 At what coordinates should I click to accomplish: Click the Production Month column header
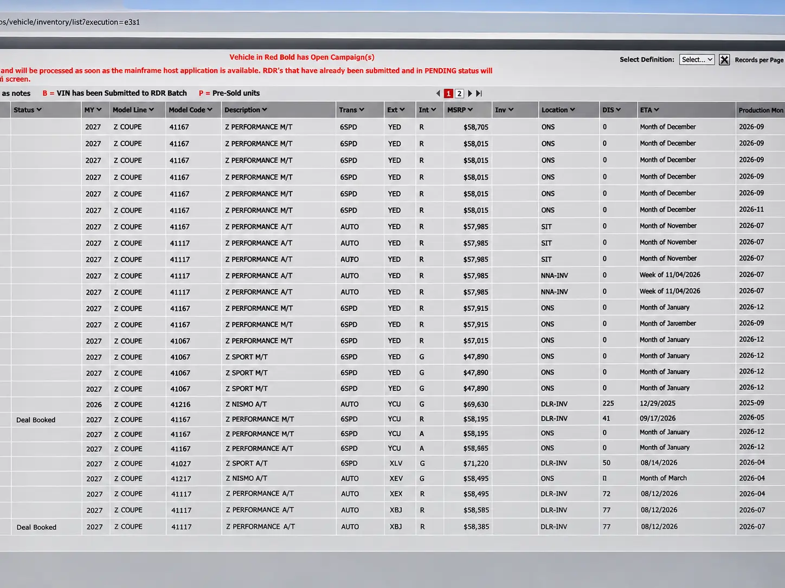tap(761, 110)
